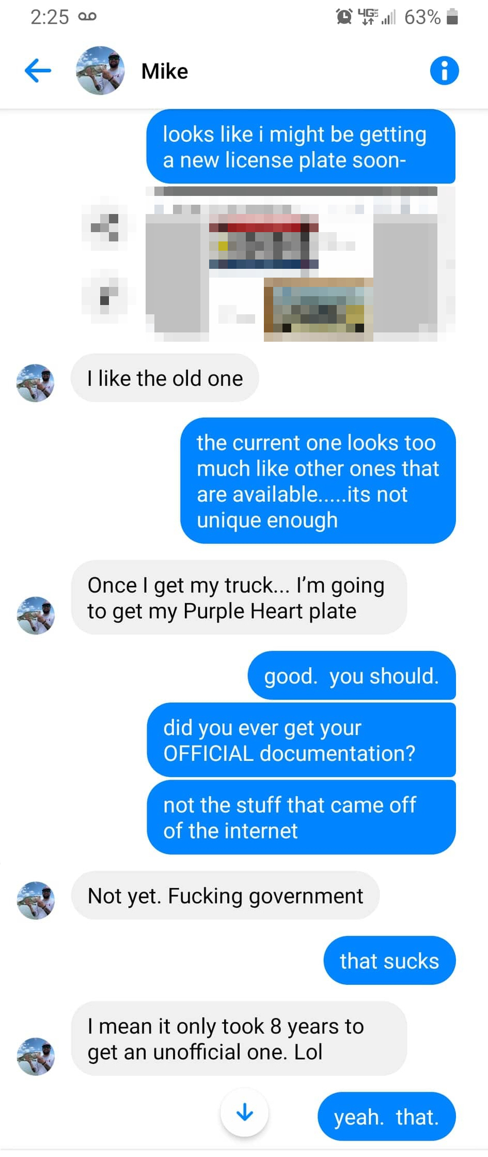Tap the alarm icon in the status bar

click(x=344, y=17)
